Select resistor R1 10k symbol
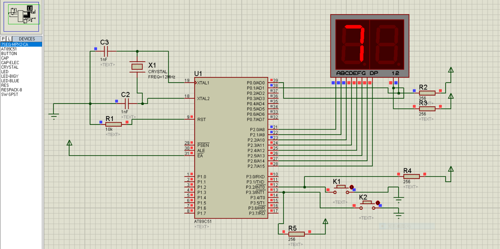 (x=113, y=124)
